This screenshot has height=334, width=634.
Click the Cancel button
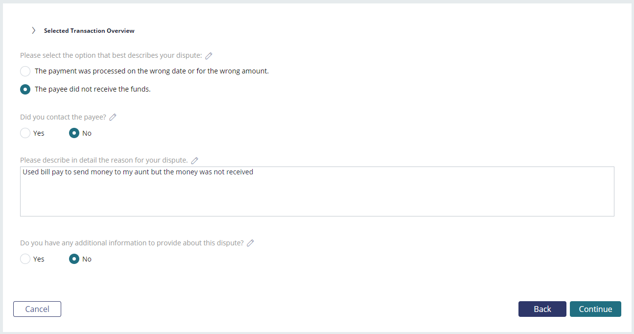click(37, 309)
